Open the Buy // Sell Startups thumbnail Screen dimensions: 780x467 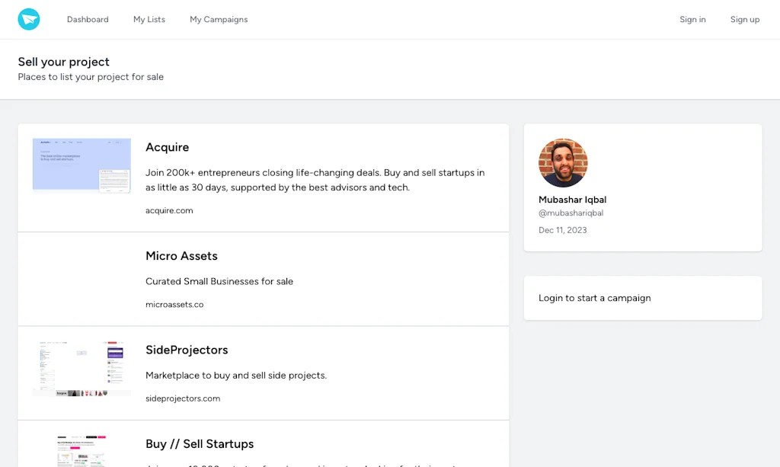[82, 451]
